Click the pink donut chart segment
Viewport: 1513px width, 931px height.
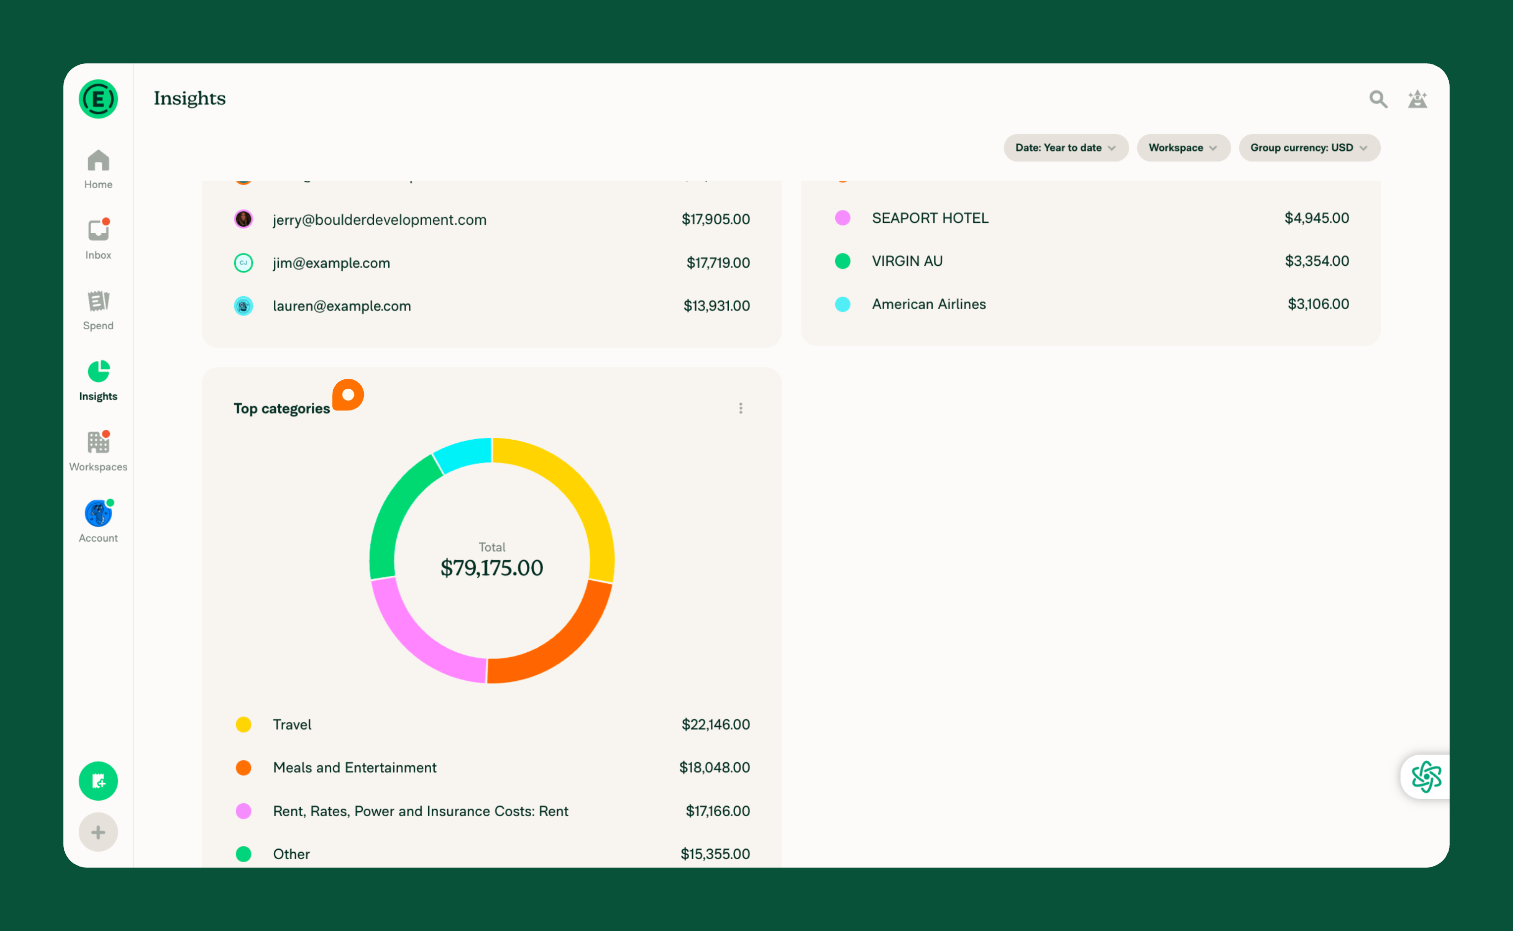(412, 637)
